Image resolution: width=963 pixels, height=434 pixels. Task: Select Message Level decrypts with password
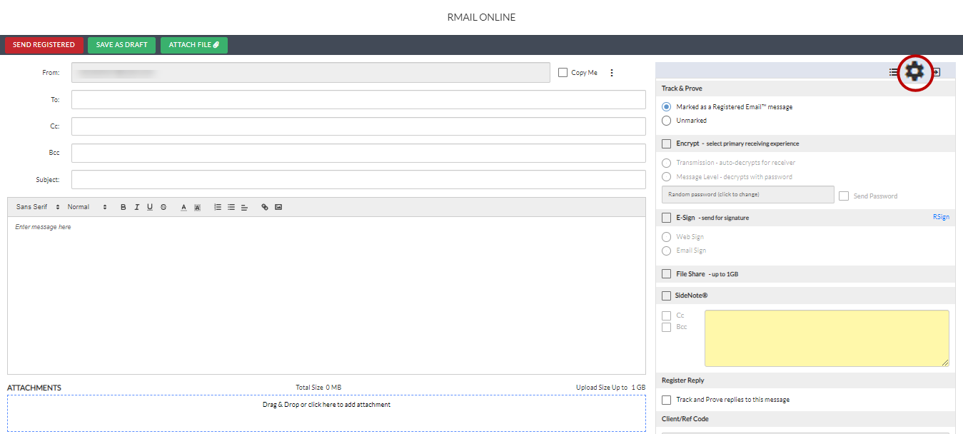coord(667,176)
